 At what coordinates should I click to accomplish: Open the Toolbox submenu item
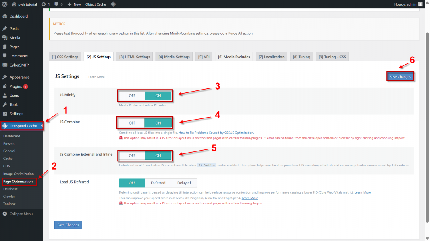click(x=9, y=204)
